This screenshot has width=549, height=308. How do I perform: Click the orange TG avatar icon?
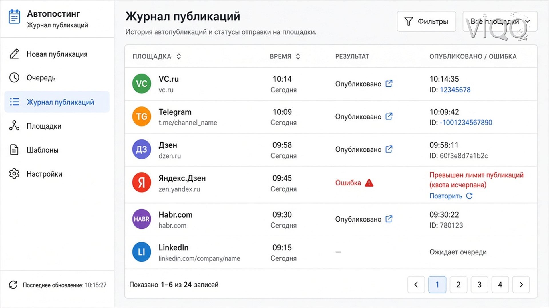[142, 116]
